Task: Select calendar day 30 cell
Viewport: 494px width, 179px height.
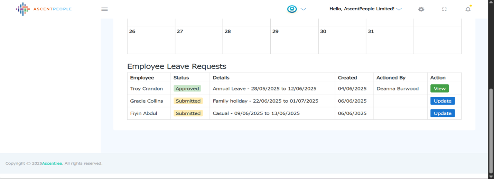Action: (x=342, y=40)
